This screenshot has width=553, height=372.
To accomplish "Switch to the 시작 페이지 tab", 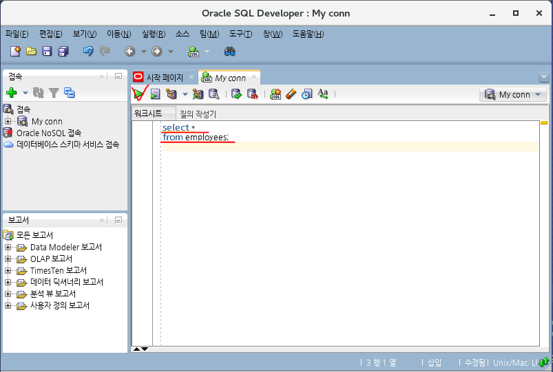I will (x=165, y=78).
